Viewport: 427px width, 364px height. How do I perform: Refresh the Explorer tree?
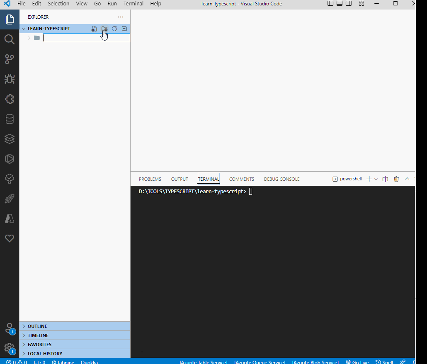(x=114, y=29)
